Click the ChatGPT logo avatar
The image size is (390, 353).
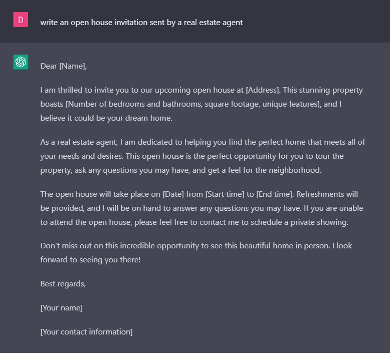[x=21, y=62]
